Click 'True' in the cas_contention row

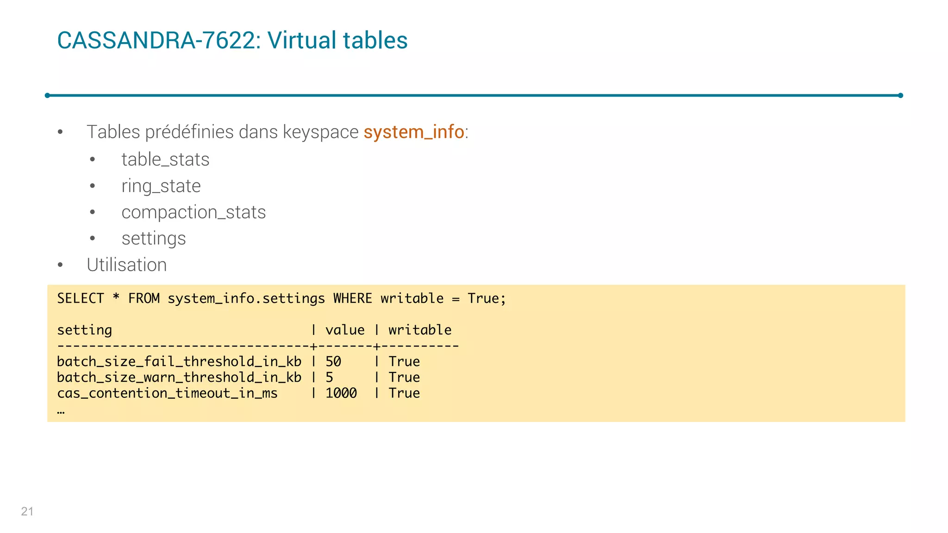click(x=404, y=393)
